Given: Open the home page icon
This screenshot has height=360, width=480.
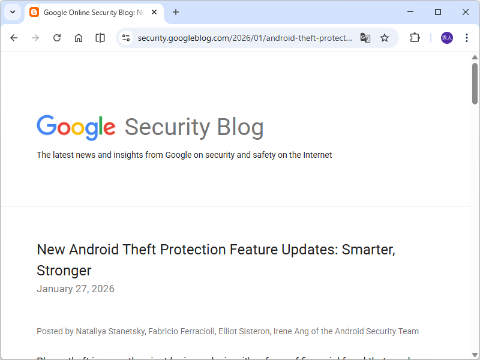Looking at the screenshot, I should pyautogui.click(x=78, y=37).
